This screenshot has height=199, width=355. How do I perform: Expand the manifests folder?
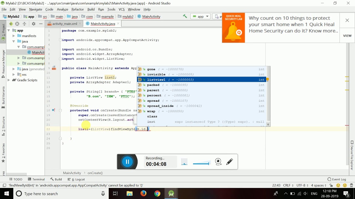pos(14,36)
